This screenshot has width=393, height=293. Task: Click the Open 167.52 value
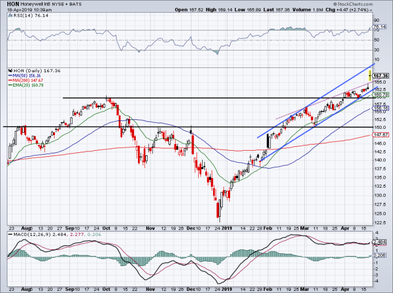[189, 10]
